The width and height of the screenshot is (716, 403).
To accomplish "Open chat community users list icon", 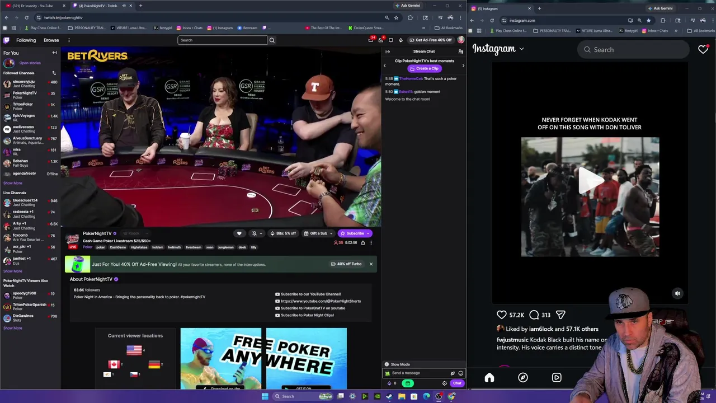I will 460,51.
